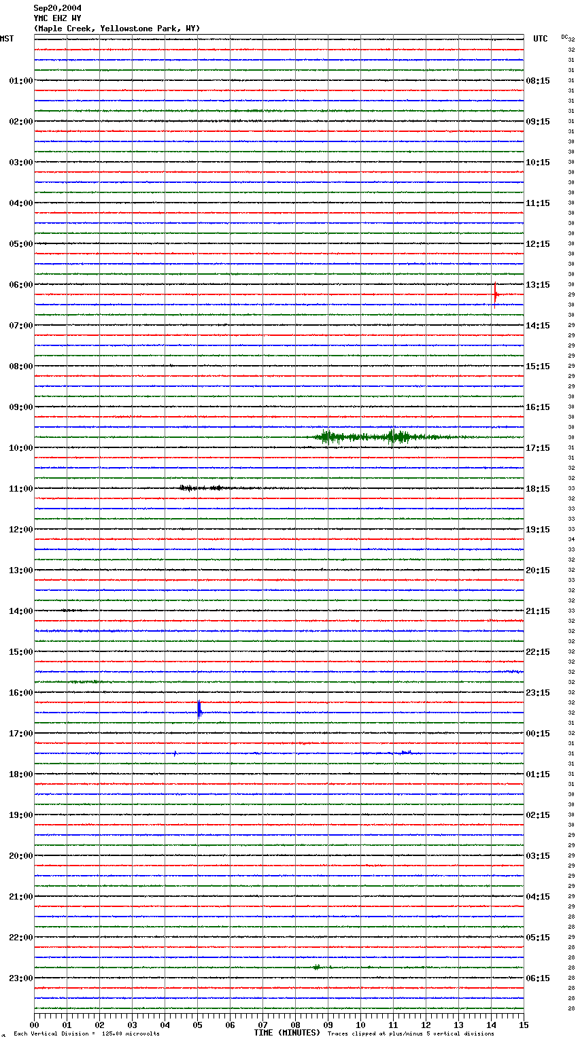Click minute 03 on the time axis

(x=132, y=1025)
